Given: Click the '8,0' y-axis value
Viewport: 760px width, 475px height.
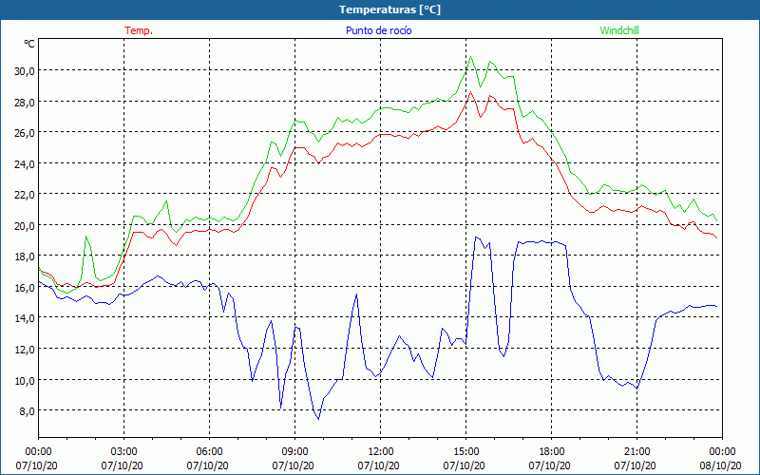Looking at the screenshot, I should click(27, 410).
